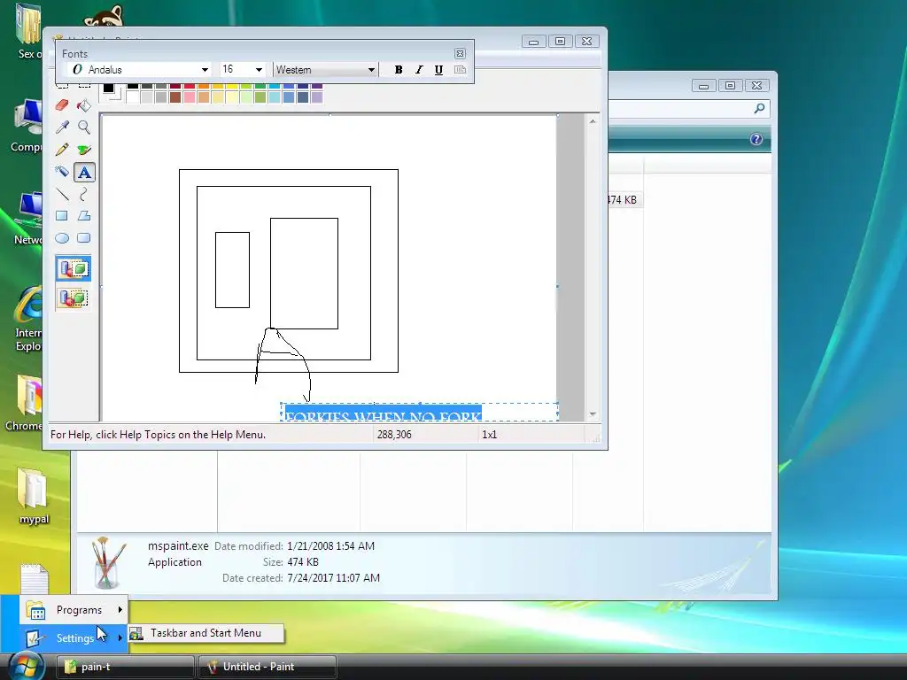Select the Rounded Rectangle tool
The height and width of the screenshot is (680, 907).
[84, 238]
